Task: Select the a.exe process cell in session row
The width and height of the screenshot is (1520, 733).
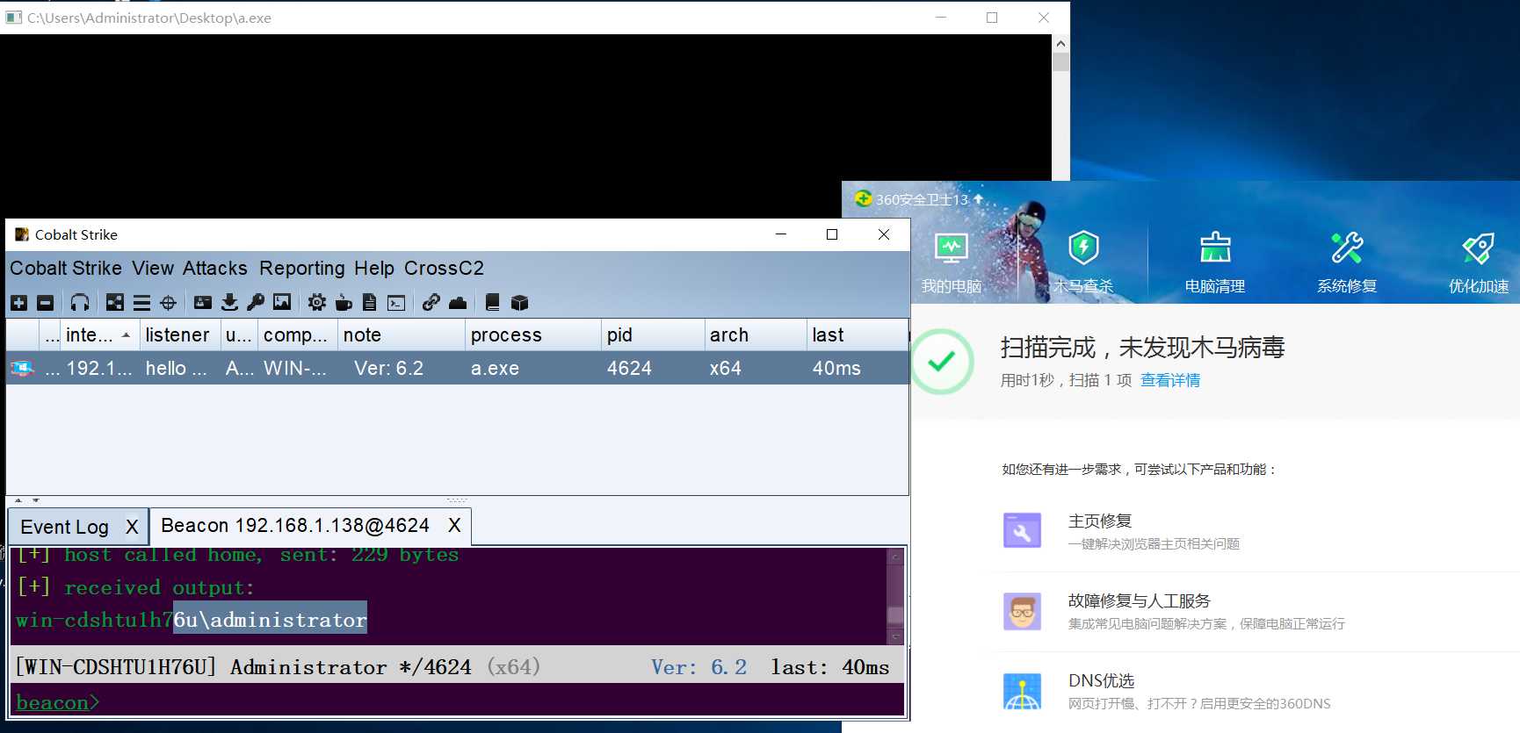Action: [x=532, y=369]
